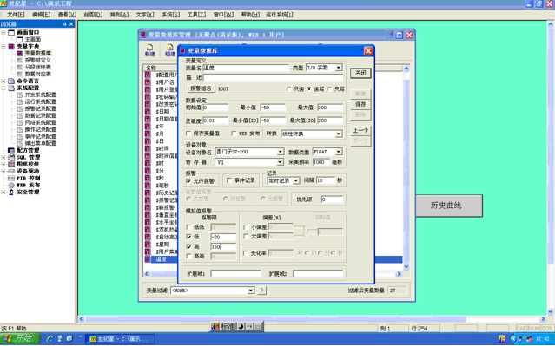Viewport: 555px width, 346px height.
Task: Open the 运行系统[!] menu
Action: (x=280, y=15)
